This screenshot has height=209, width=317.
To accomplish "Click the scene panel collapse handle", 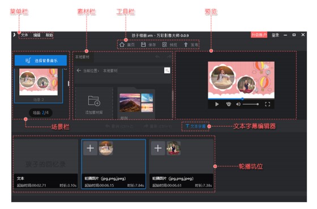I will [x=68, y=84].
